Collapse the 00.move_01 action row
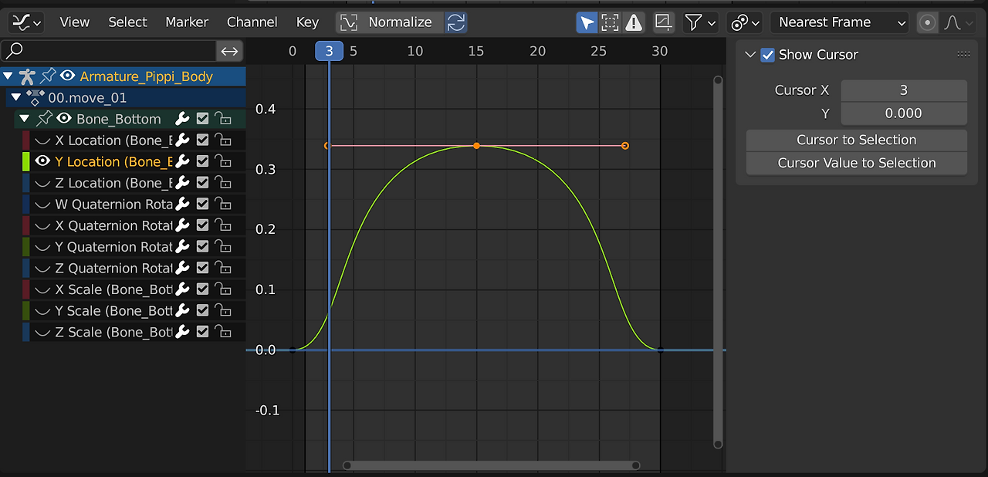The image size is (988, 477). pyautogui.click(x=15, y=97)
